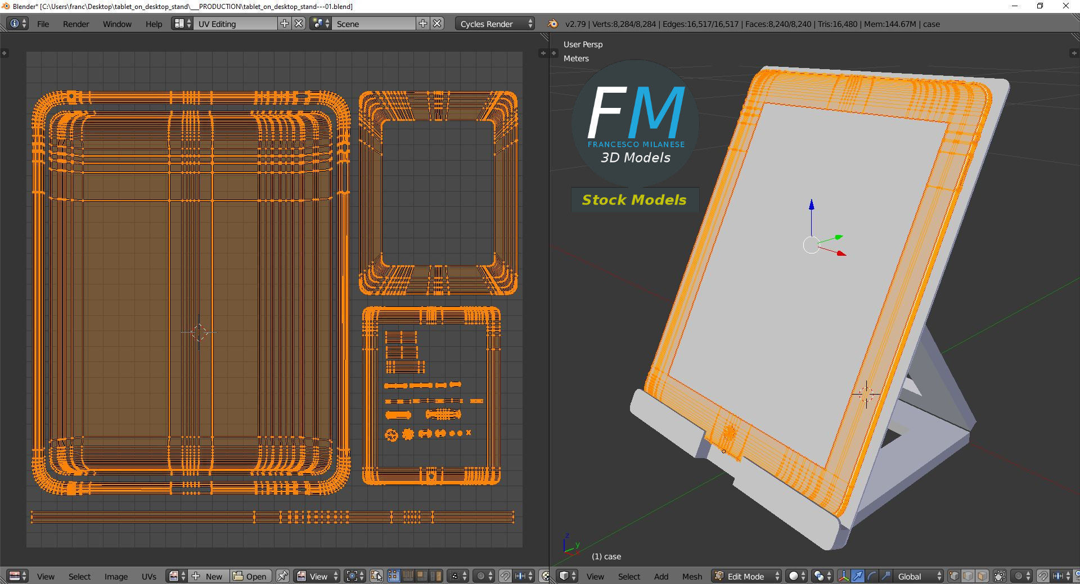1080x584 pixels.
Task: Delete the UV Editing screen layout
Action: pos(299,24)
